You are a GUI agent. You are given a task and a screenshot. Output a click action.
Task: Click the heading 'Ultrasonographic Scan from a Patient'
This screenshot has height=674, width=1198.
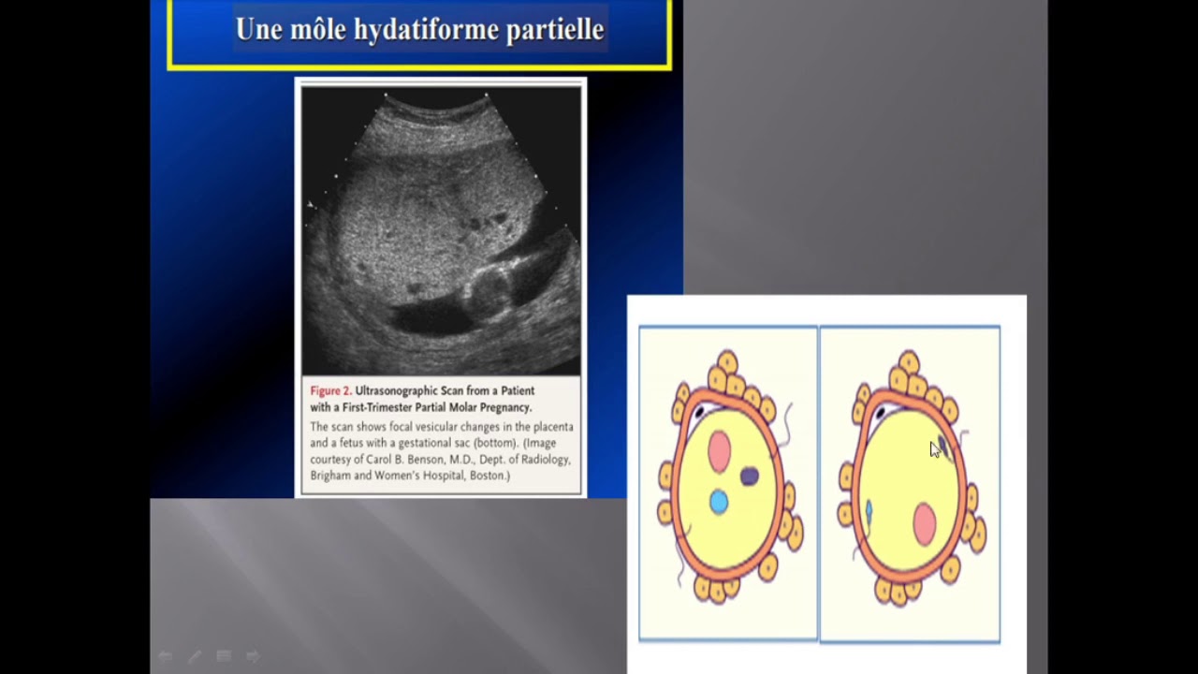click(x=445, y=391)
